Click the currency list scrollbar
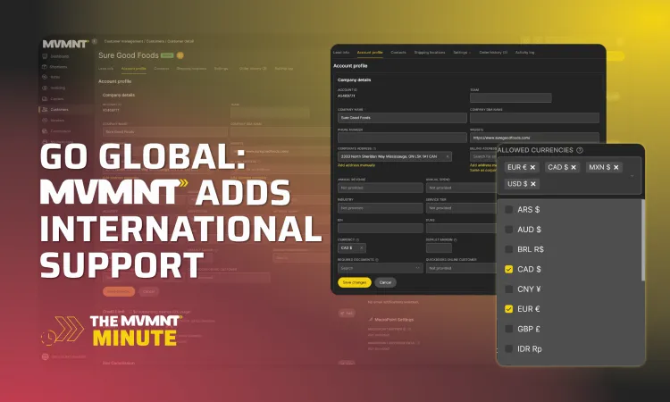Screen dimensions: 670x402 642,240
